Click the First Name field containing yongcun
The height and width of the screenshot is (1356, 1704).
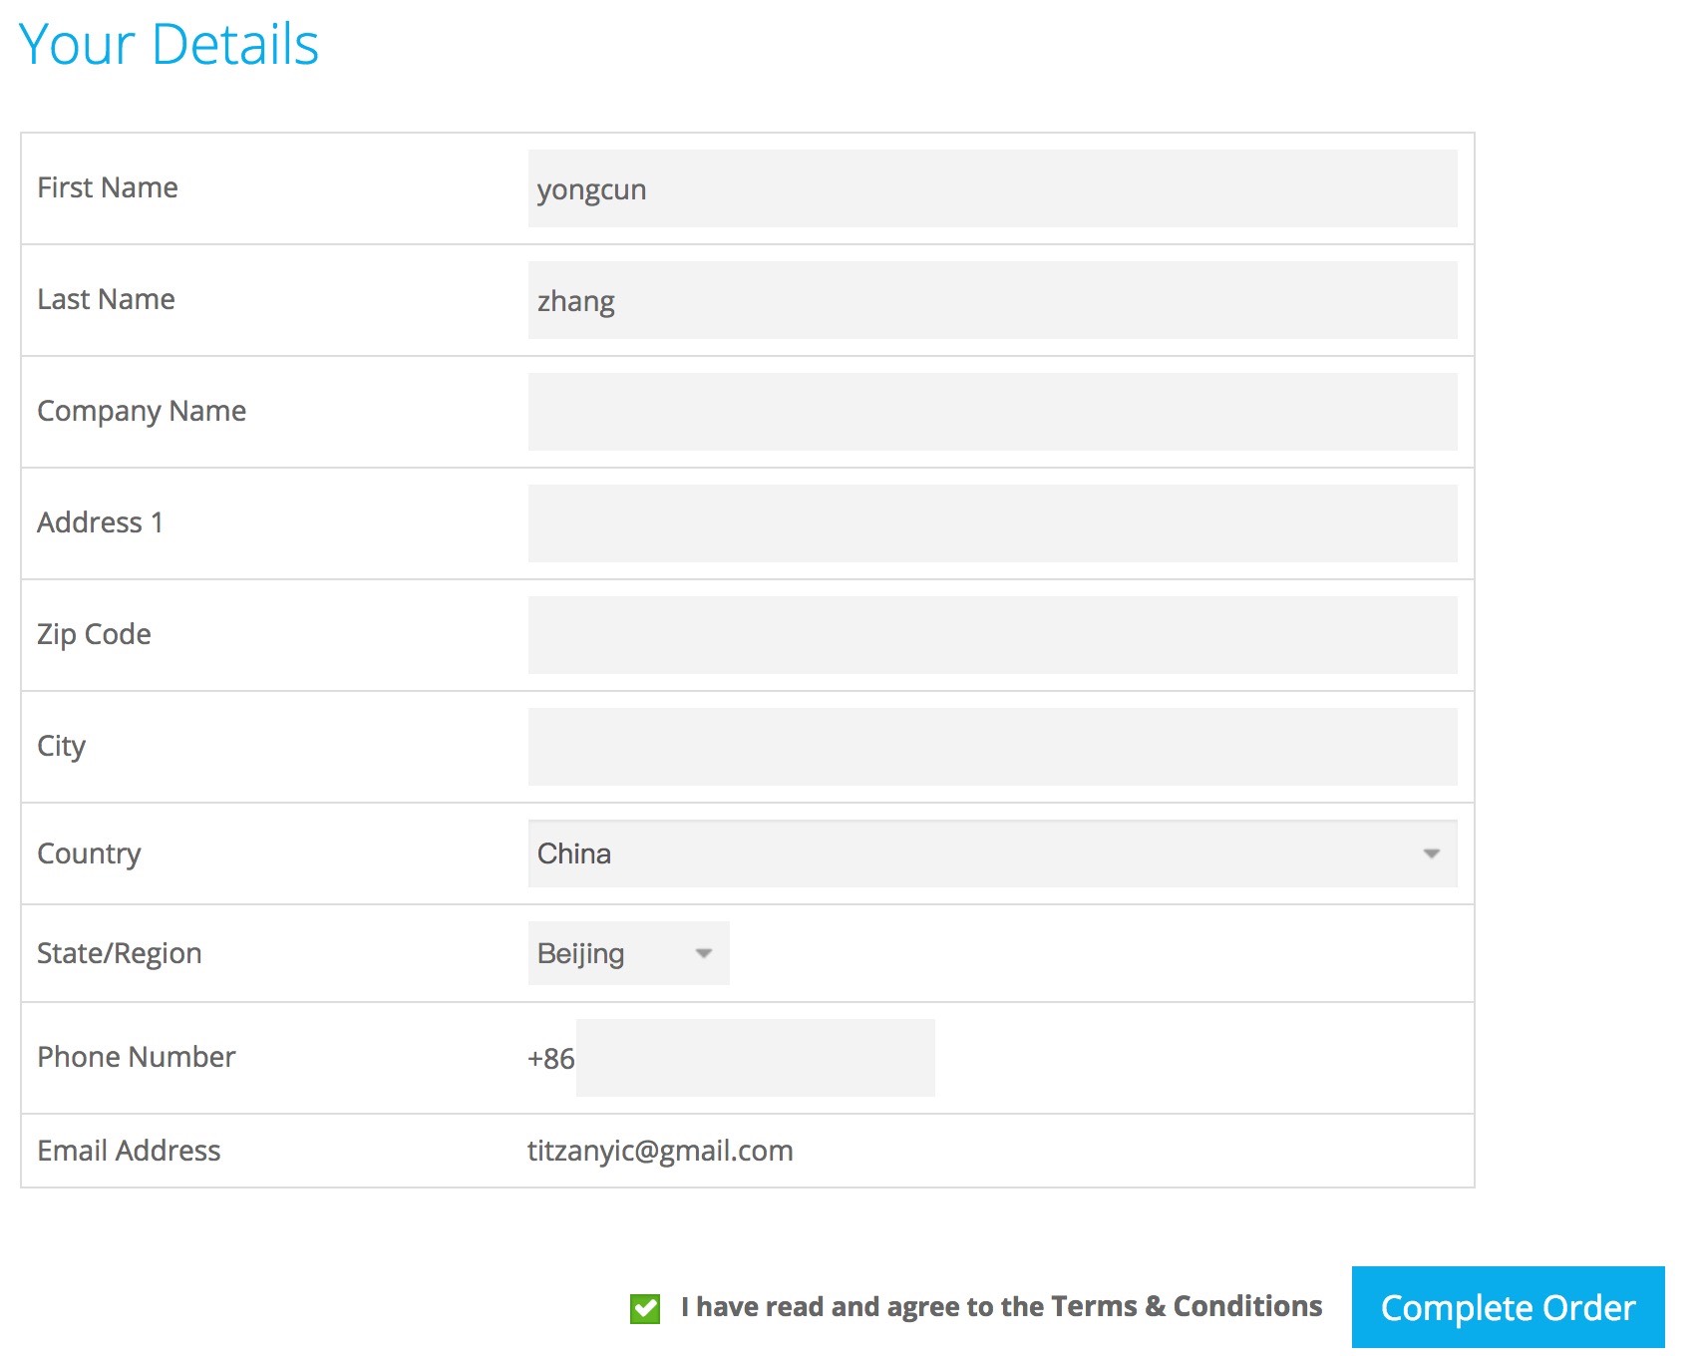tap(991, 188)
